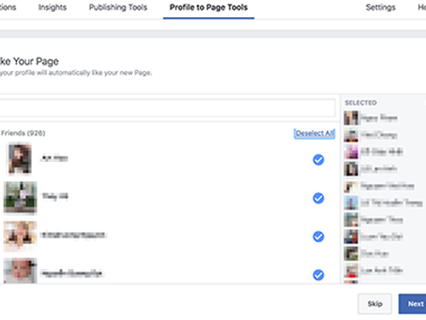Select the third avatar in Selected list
426x320 pixels.
pyautogui.click(x=351, y=152)
